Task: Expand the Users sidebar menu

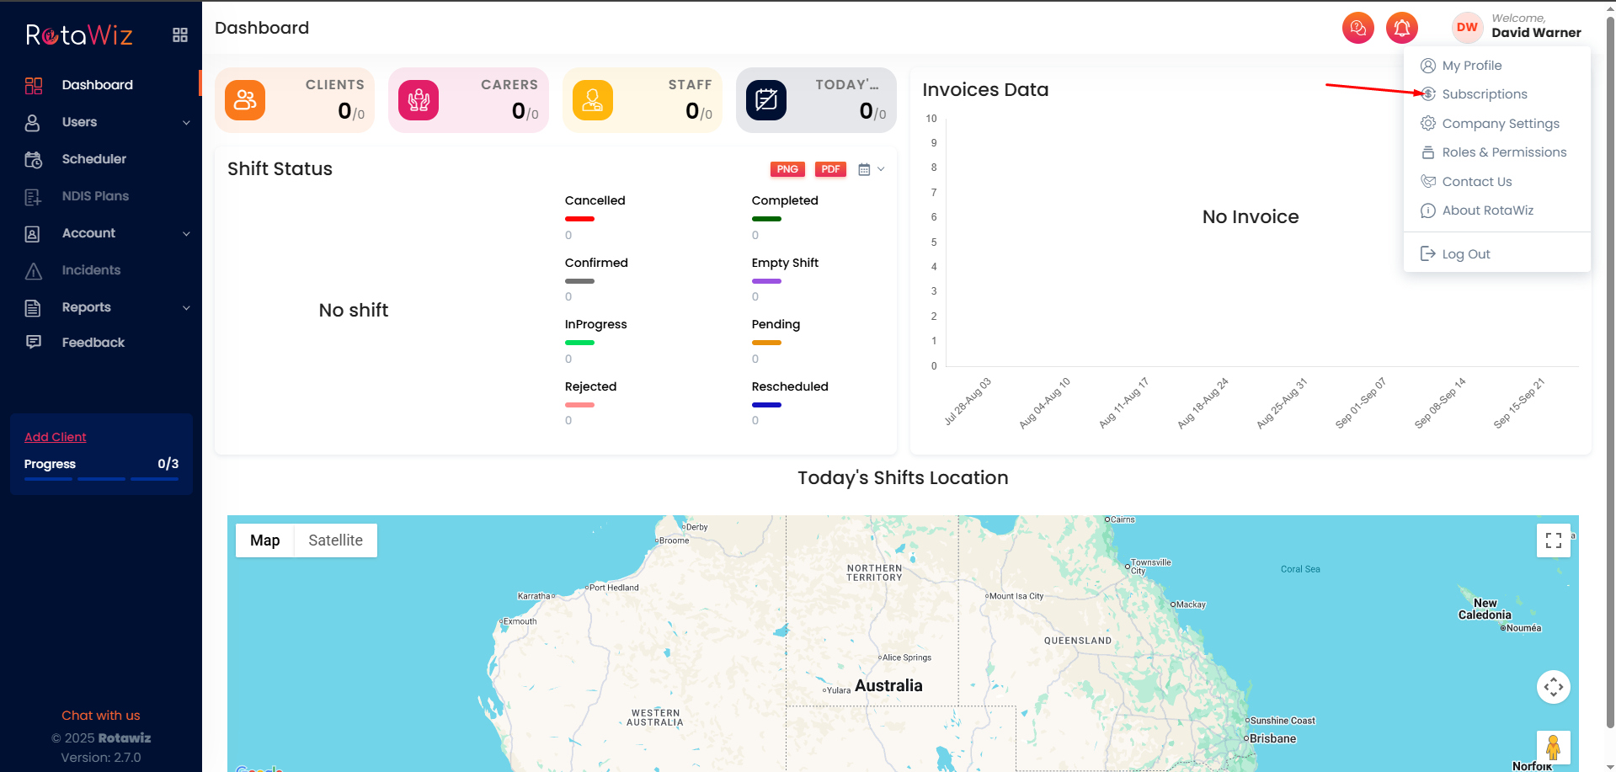Action: 108,122
